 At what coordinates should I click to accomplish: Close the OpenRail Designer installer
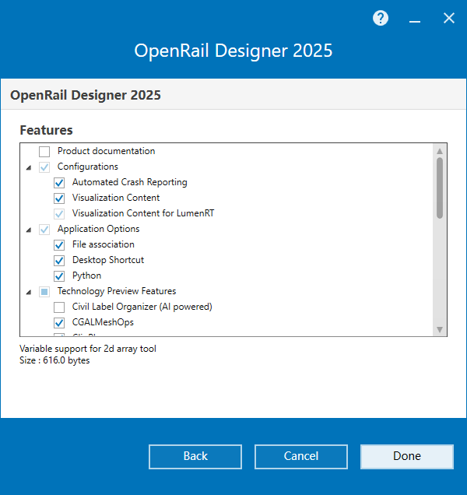click(x=449, y=19)
